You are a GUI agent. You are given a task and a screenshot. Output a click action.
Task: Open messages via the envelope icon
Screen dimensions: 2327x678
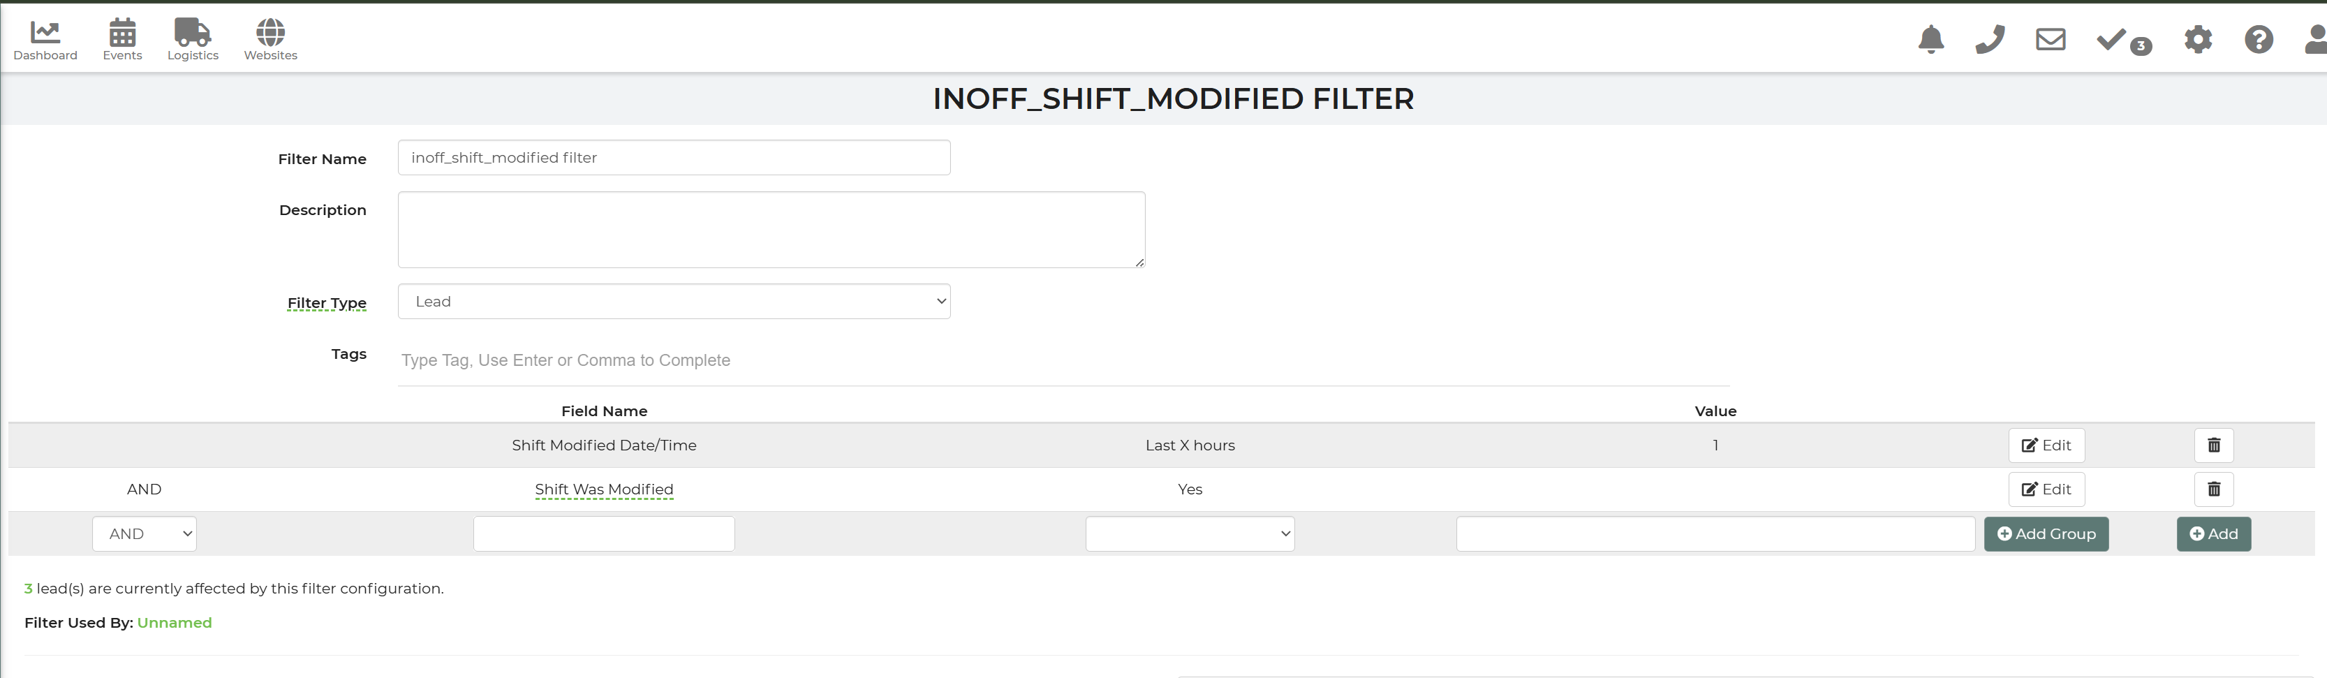click(2050, 40)
